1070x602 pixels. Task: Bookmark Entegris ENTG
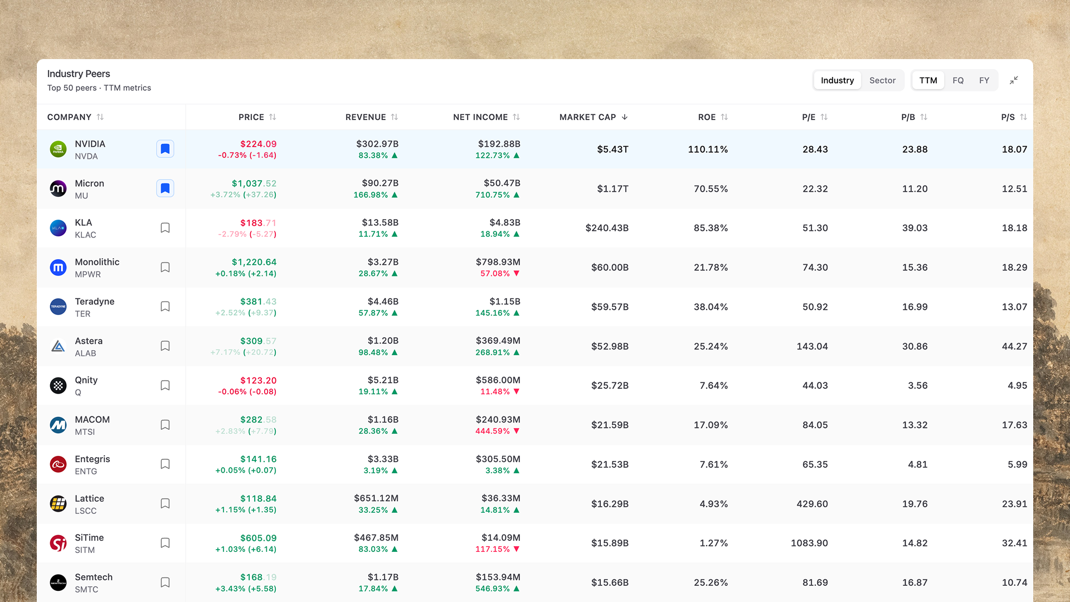(x=165, y=464)
